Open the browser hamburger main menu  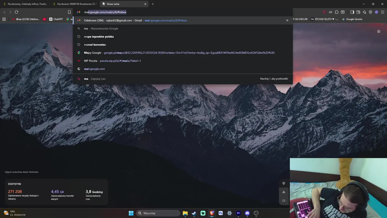[382, 12]
